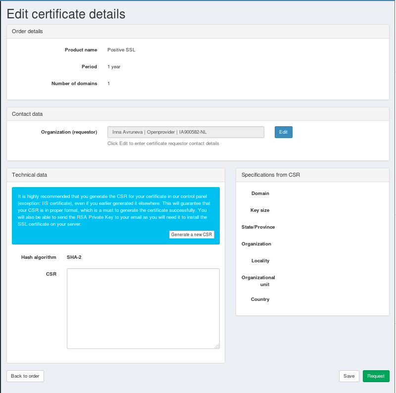Submit with the green Request button
396x393 pixels.
tap(376, 376)
